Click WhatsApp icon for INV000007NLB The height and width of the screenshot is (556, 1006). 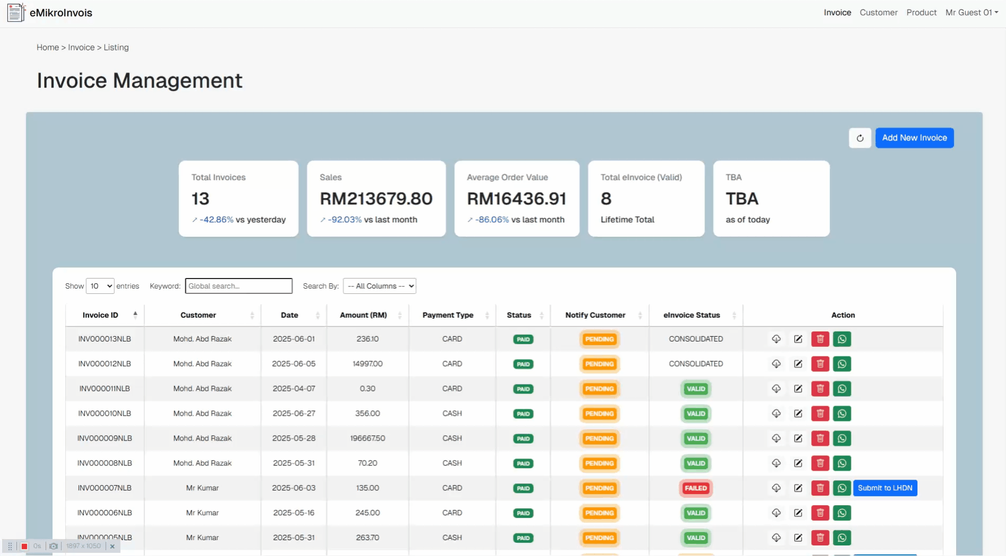pyautogui.click(x=842, y=488)
